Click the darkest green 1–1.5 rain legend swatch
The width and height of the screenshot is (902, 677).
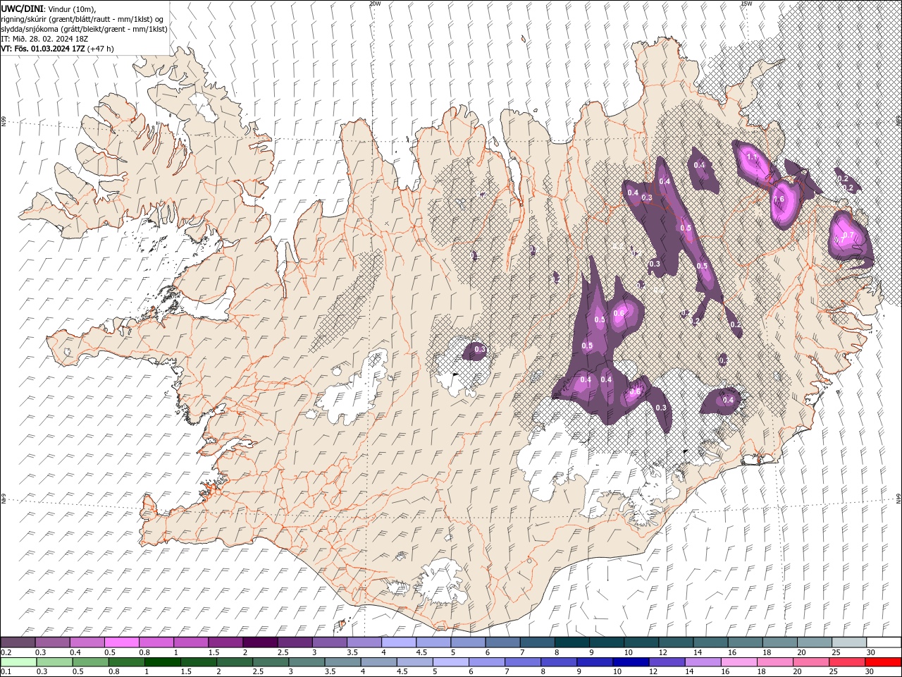point(163,662)
